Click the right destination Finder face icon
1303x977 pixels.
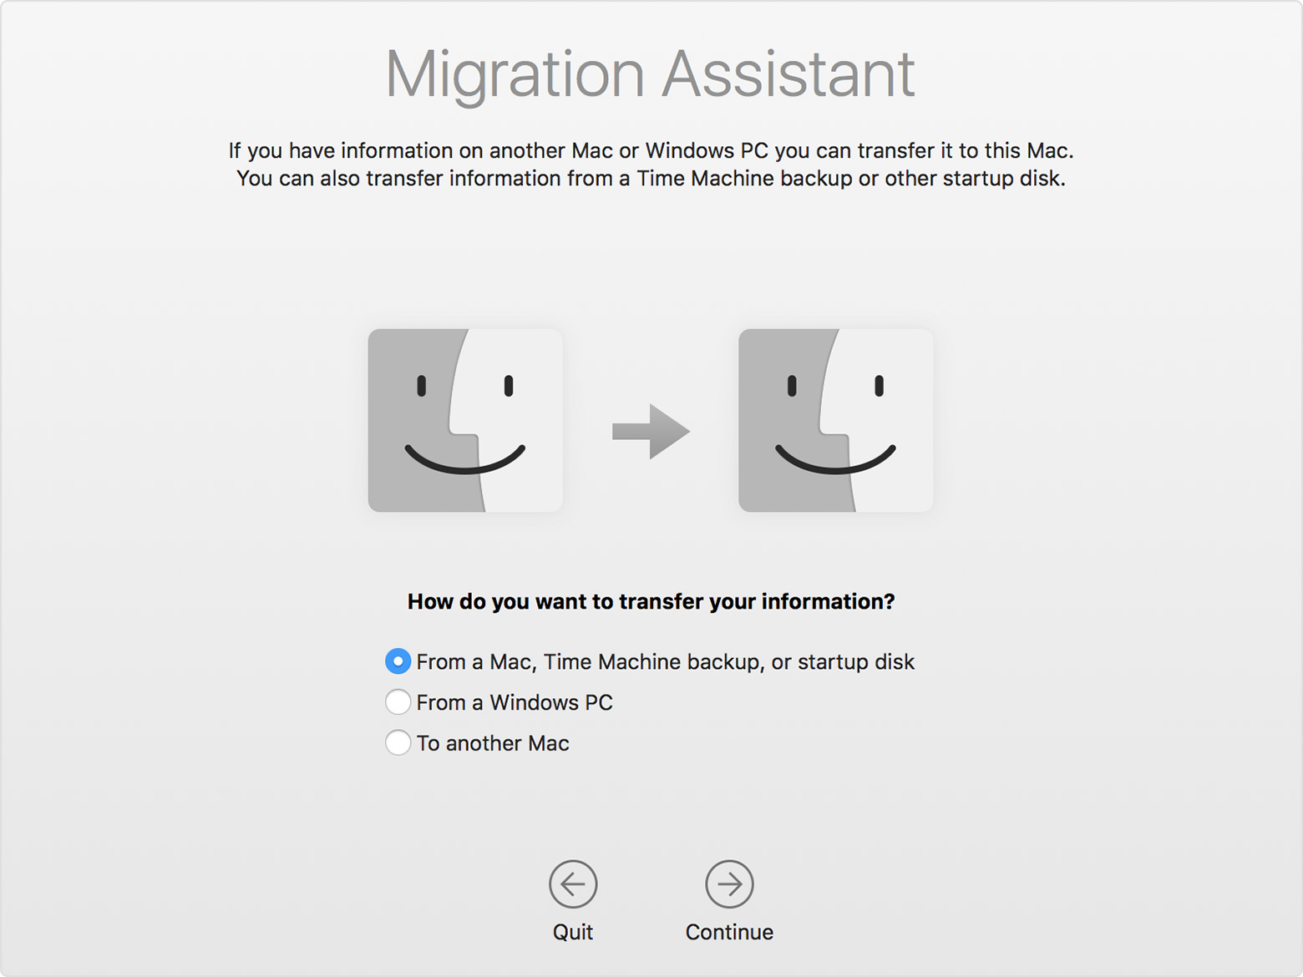point(835,420)
